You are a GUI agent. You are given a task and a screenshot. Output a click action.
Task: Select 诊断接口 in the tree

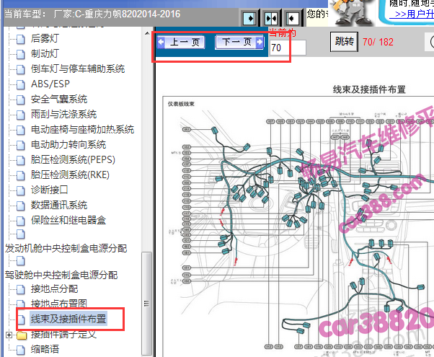click(x=50, y=190)
